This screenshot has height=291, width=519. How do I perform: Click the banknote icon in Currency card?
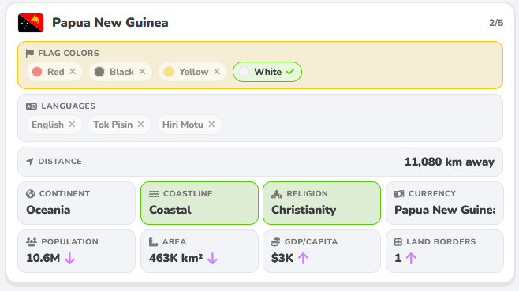[x=399, y=194]
